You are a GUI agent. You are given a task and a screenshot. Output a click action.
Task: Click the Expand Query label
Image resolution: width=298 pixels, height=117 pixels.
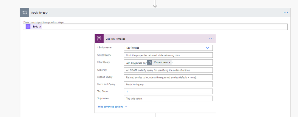105,77
